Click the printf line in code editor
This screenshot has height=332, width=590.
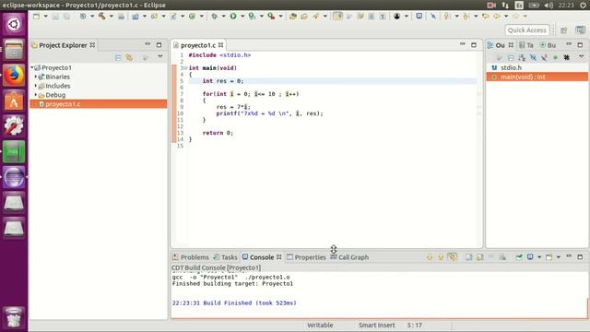pyautogui.click(x=269, y=113)
